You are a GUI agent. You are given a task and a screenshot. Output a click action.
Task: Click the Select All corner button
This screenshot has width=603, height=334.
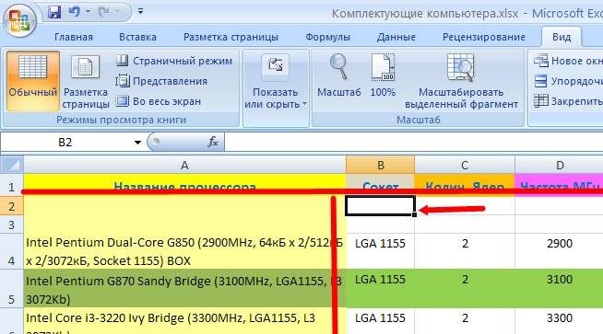pos(12,165)
